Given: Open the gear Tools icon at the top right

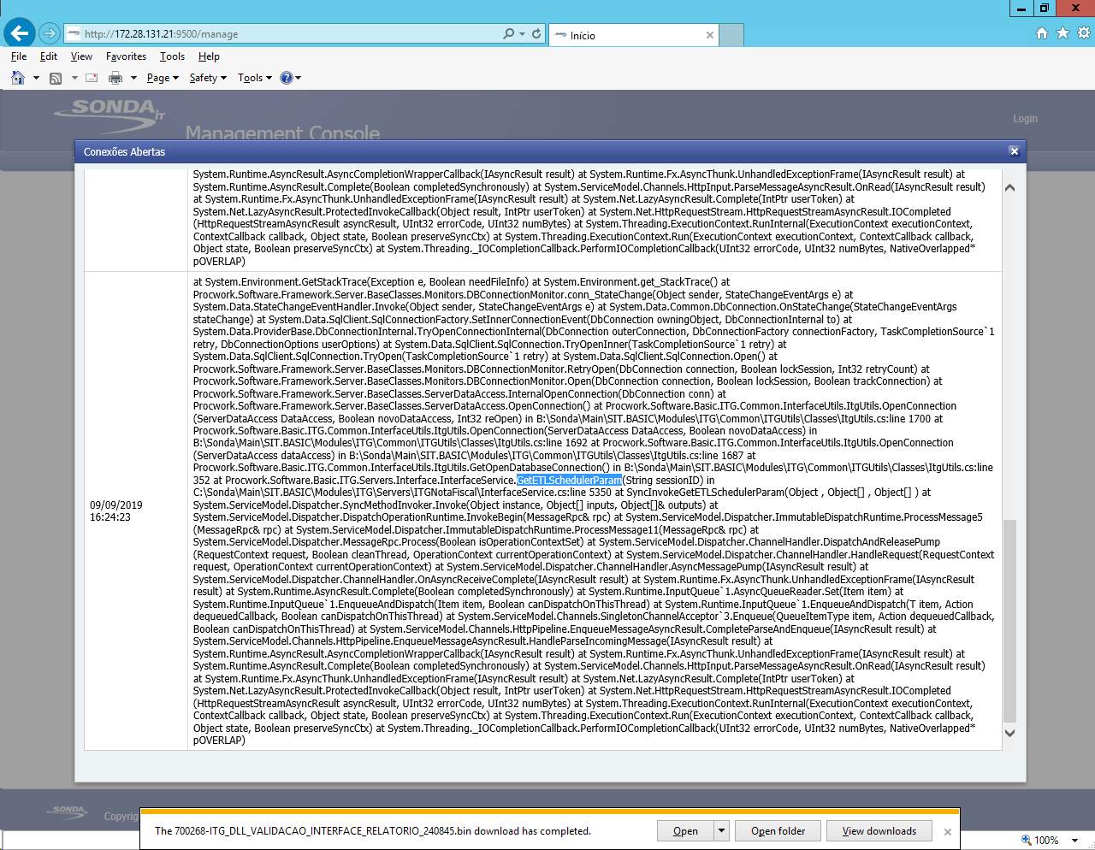Looking at the screenshot, I should click(x=1084, y=33).
